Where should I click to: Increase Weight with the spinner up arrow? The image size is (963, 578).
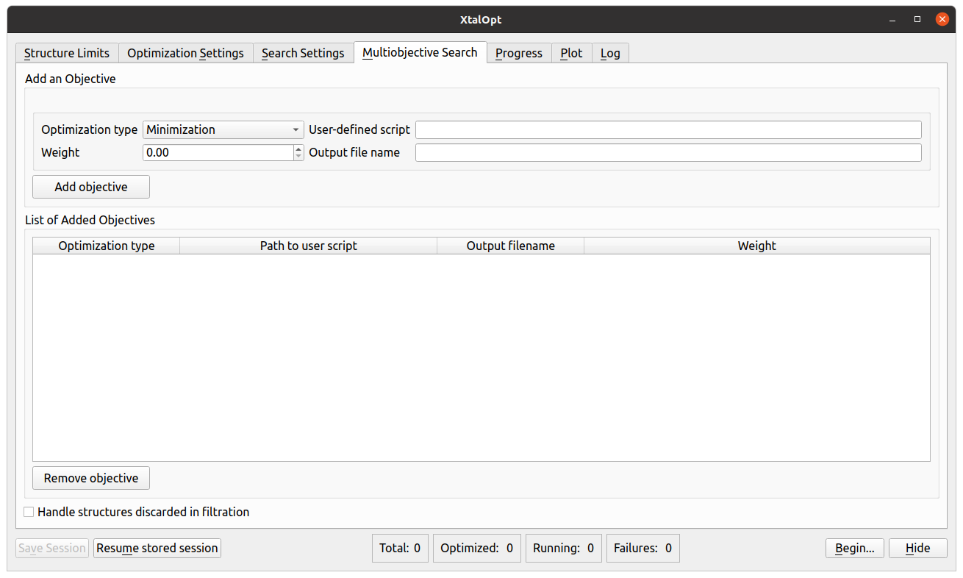(298, 149)
